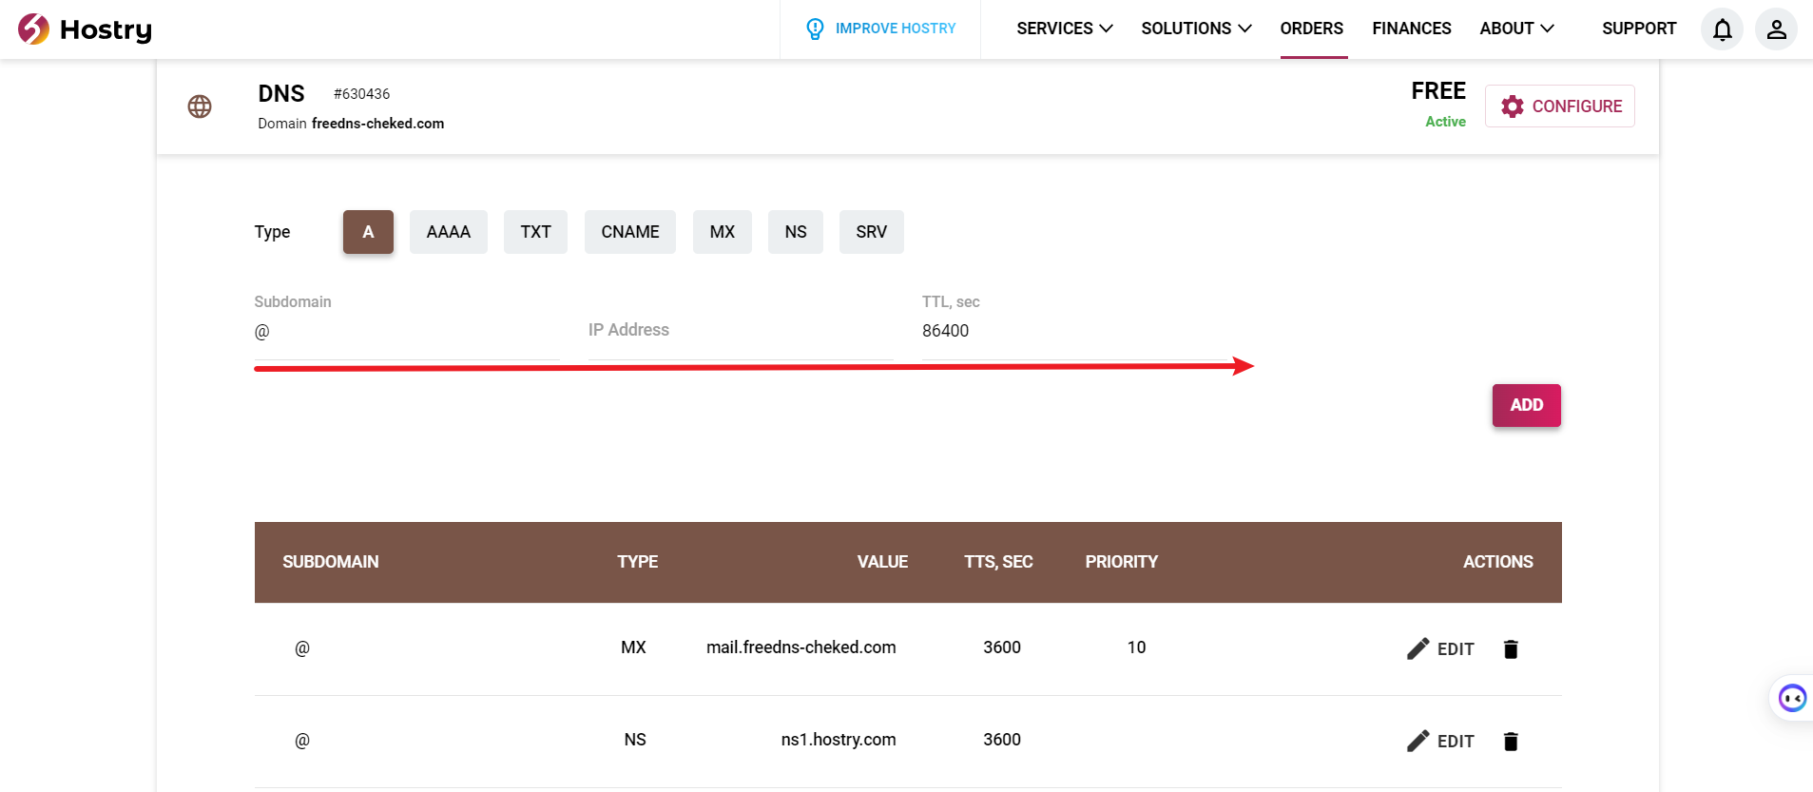
Task: Click the TYPE column header
Action: point(638,562)
